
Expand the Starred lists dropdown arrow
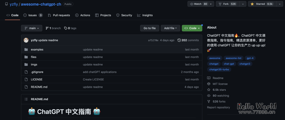pos(279,4)
